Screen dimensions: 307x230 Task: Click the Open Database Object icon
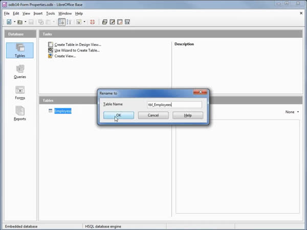click(x=105, y=22)
